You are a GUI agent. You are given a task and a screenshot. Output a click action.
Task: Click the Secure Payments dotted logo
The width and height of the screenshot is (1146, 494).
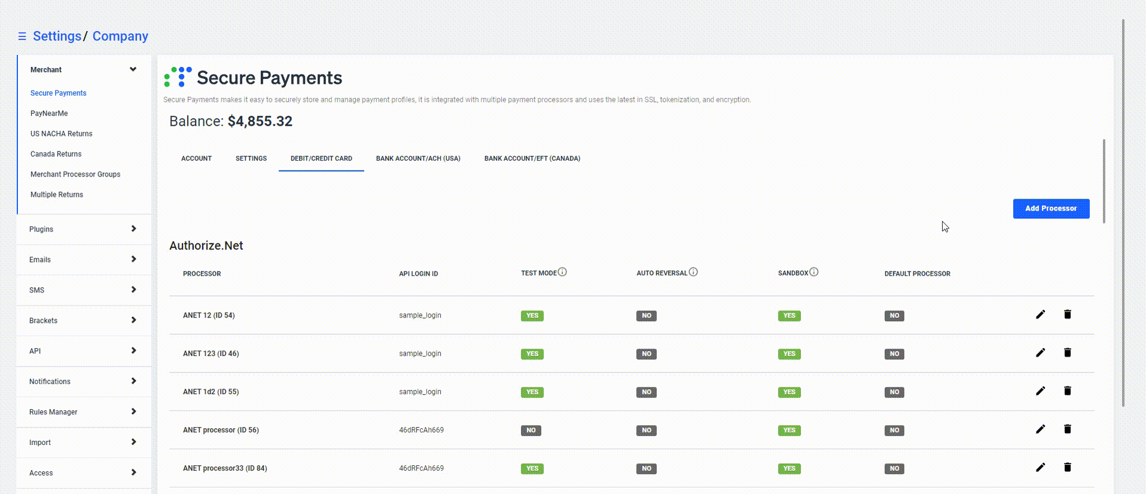pyautogui.click(x=178, y=77)
